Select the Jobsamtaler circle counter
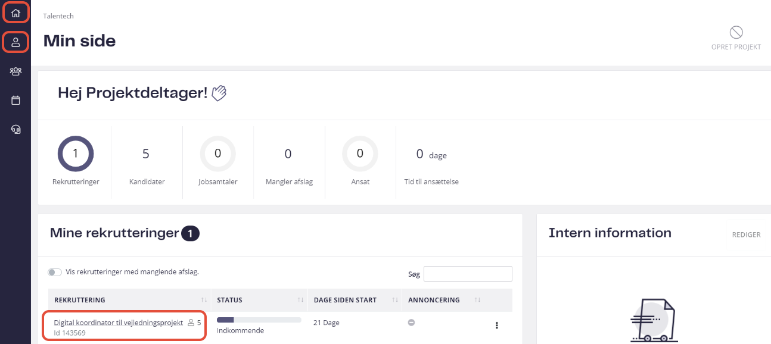The image size is (771, 344). coord(217,154)
